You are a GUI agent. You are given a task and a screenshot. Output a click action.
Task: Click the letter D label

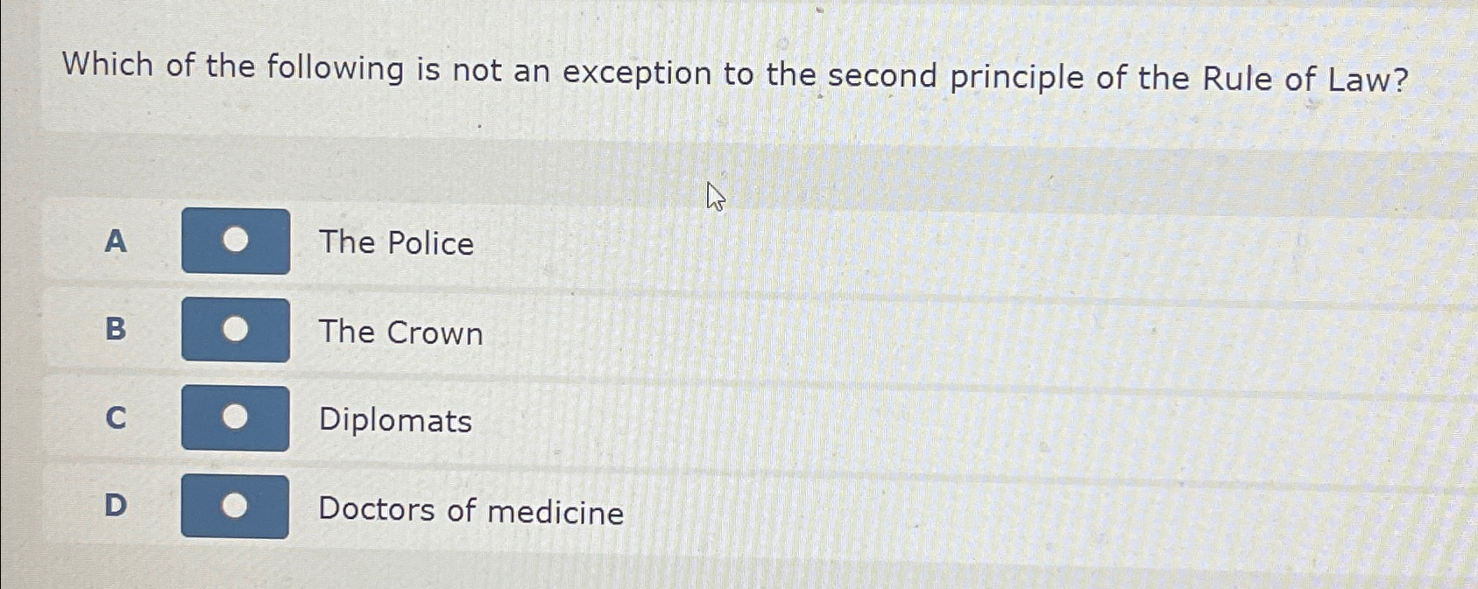115,508
